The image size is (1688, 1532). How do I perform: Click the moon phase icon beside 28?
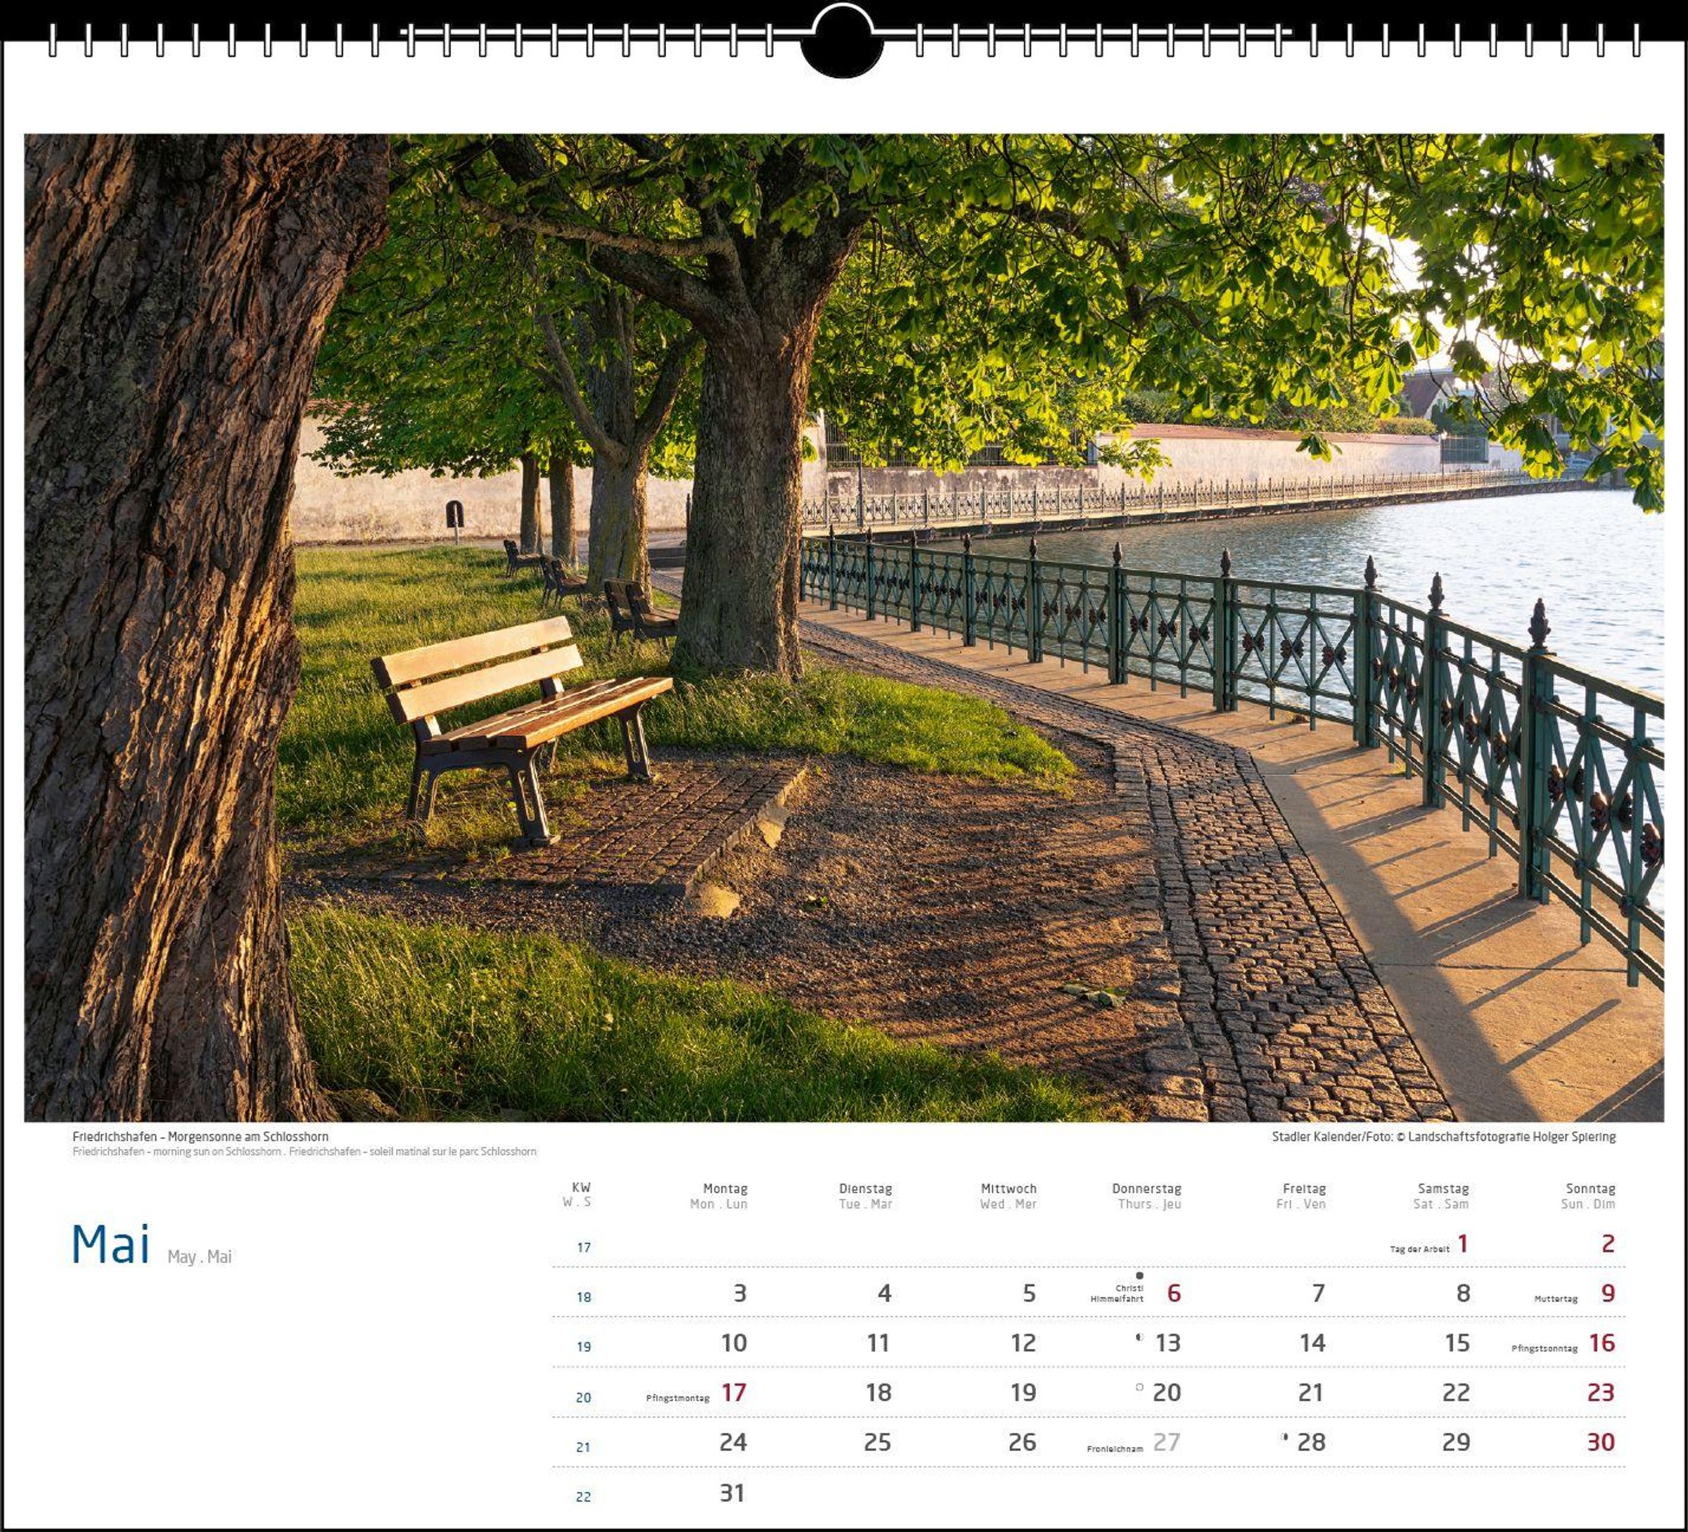coord(1284,1438)
